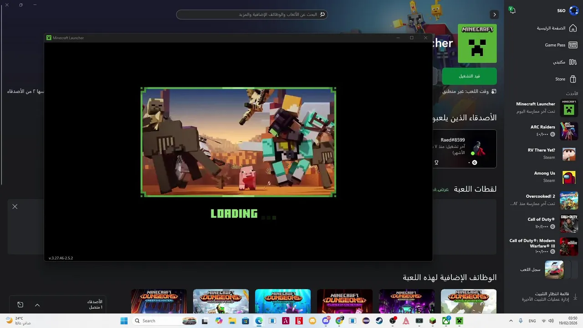The height and width of the screenshot is (328, 583).
Task: Minimize the Minecraft Launcher window
Action: point(398,38)
